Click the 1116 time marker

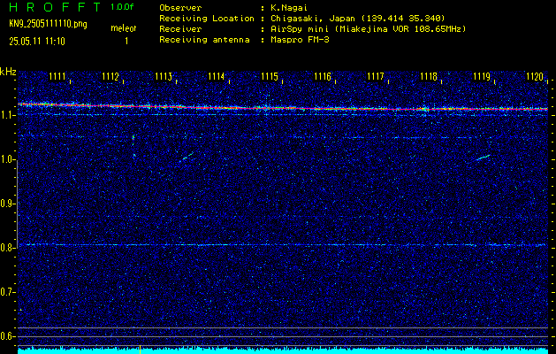click(323, 76)
